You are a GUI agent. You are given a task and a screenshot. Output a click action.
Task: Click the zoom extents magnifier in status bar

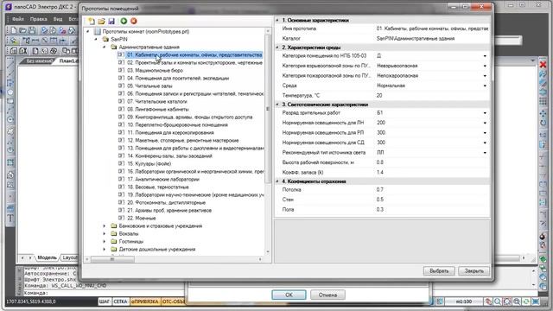pyautogui.click(x=517, y=301)
